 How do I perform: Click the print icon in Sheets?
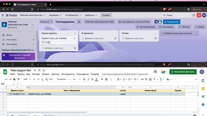click(14, 79)
